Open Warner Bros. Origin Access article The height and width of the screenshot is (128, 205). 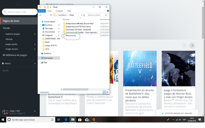click(x=178, y=94)
